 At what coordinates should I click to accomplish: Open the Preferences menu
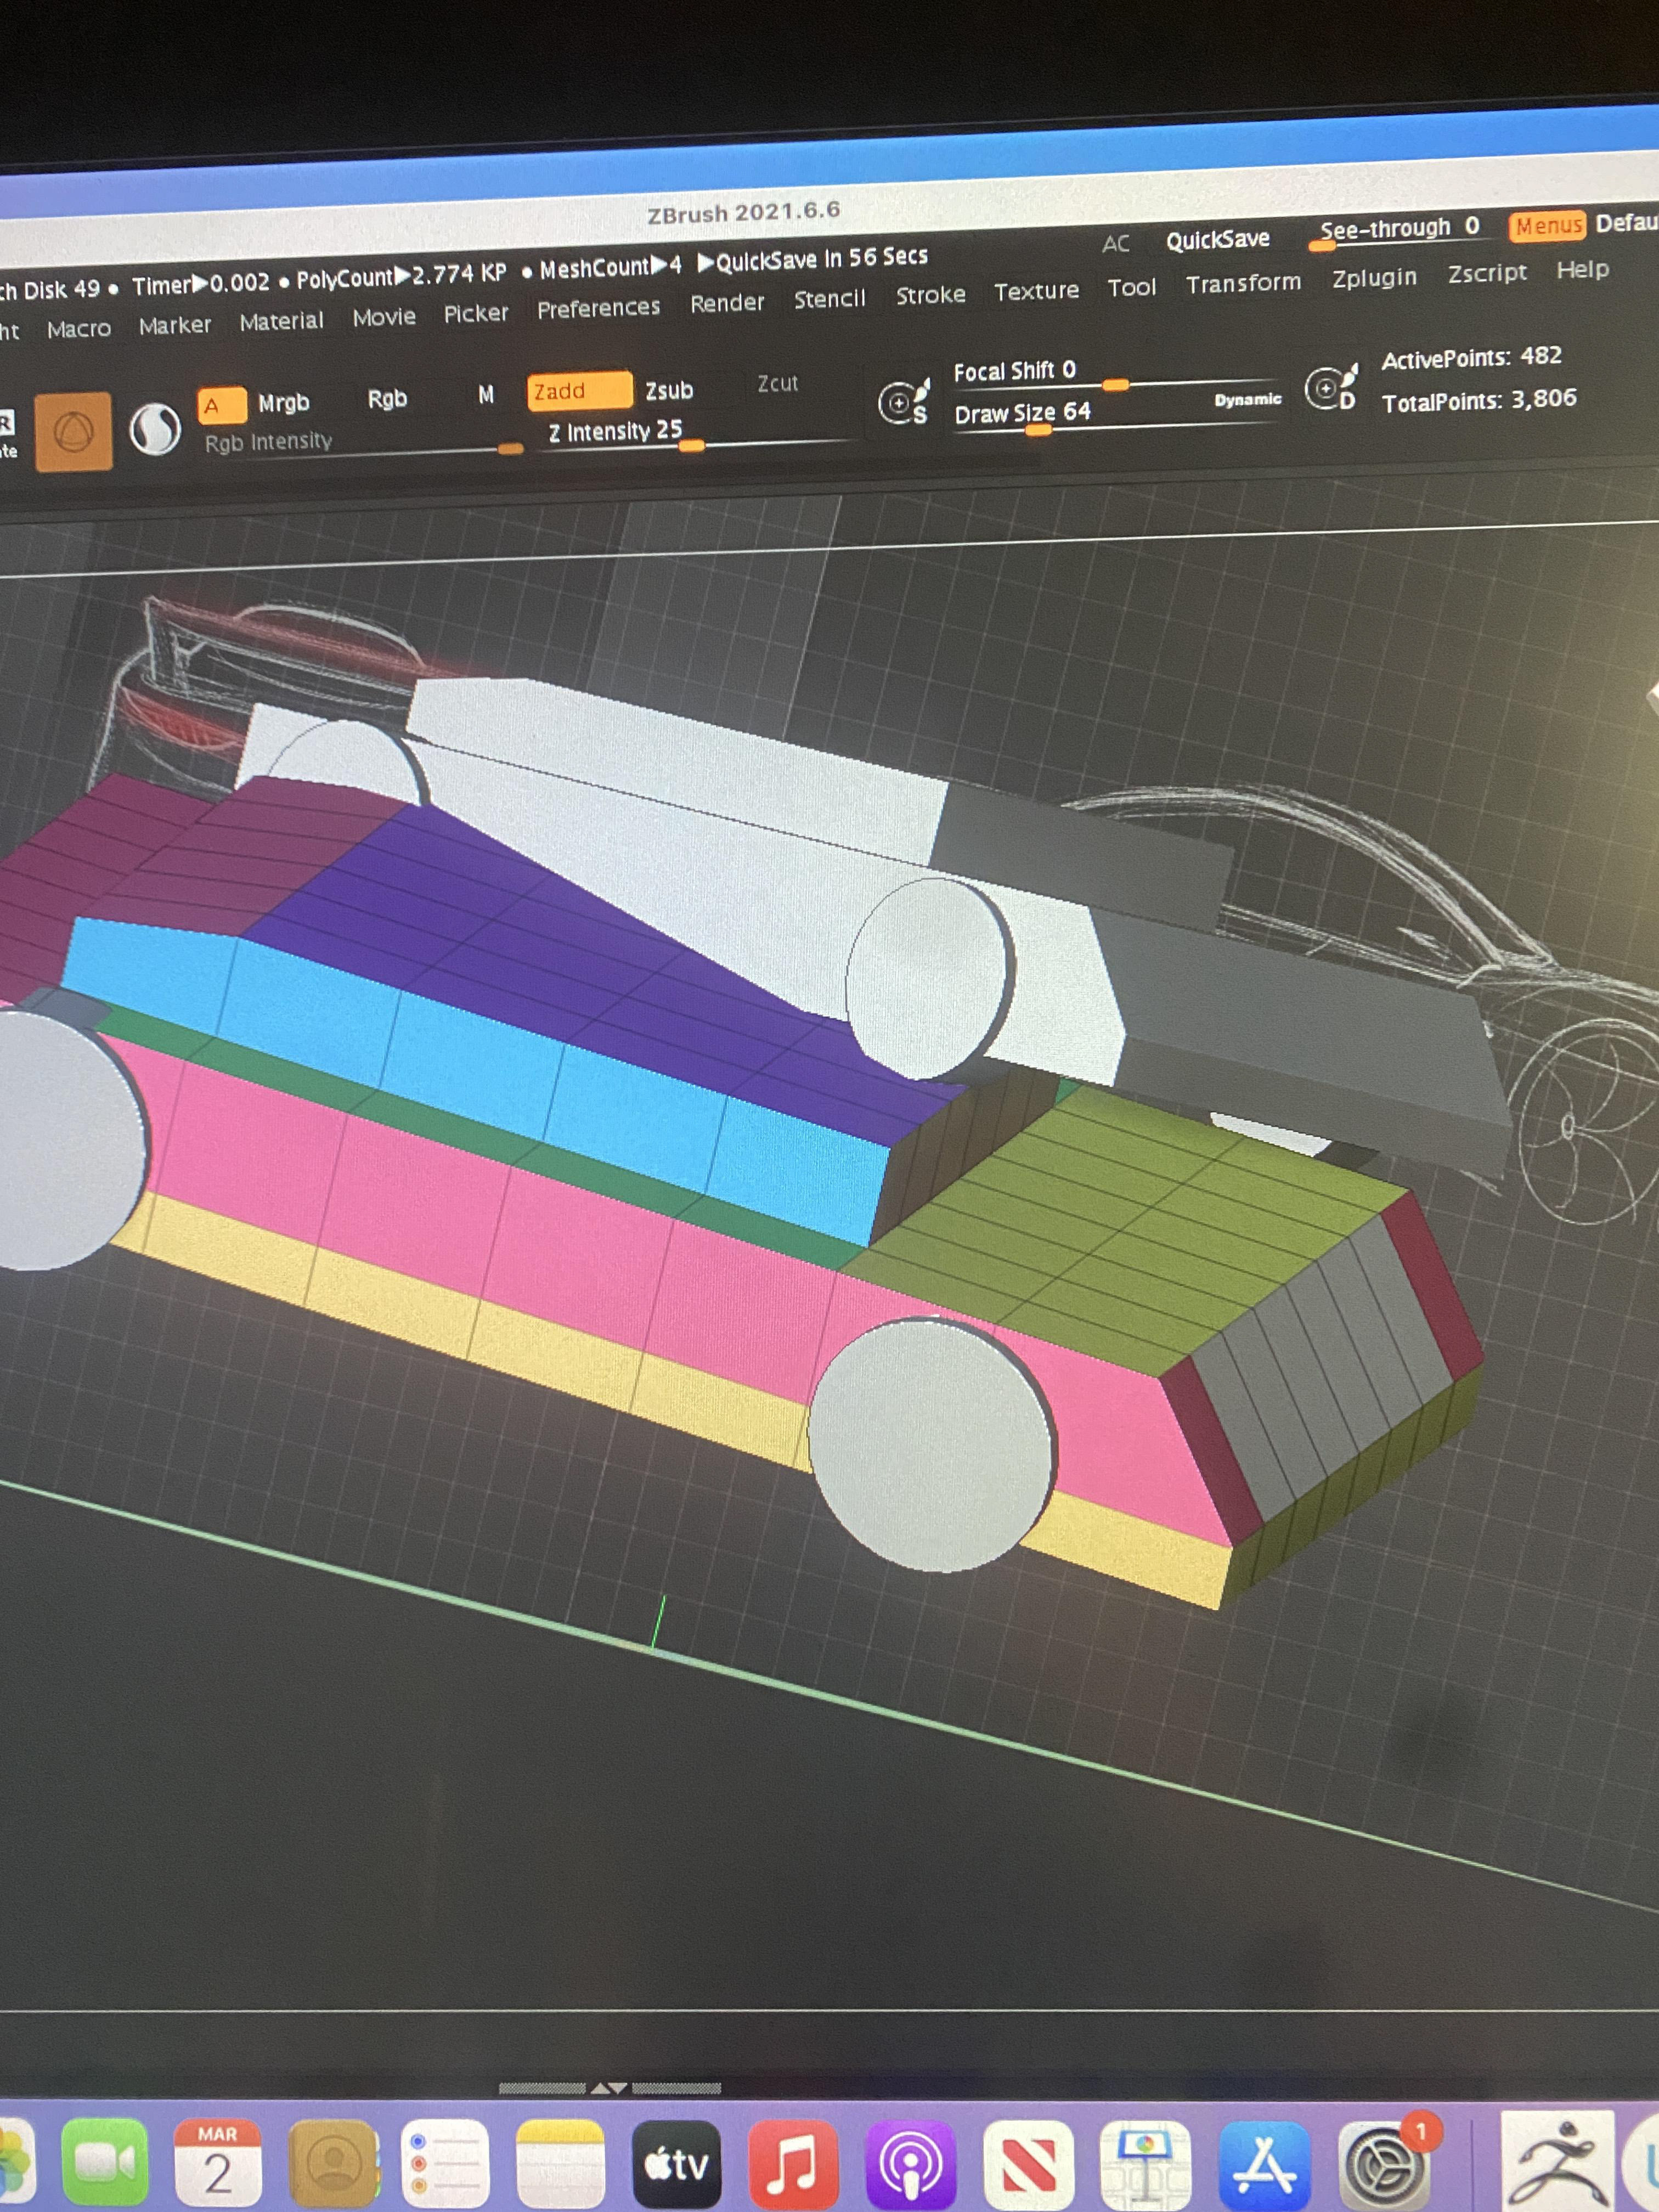598,308
